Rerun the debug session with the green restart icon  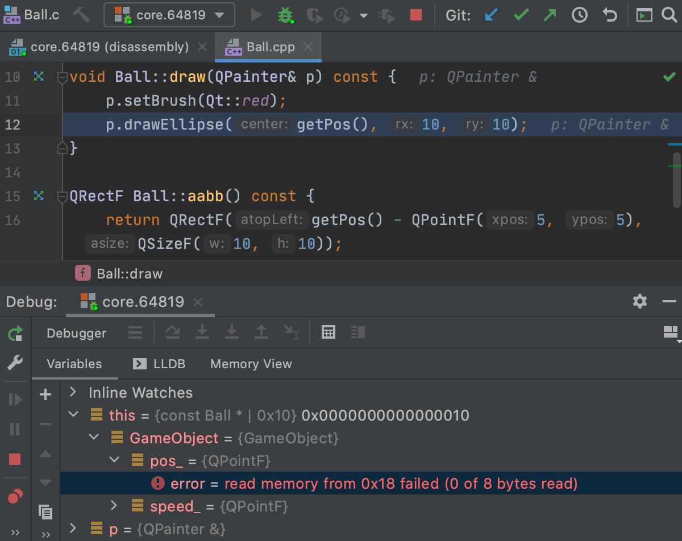pyautogui.click(x=14, y=333)
